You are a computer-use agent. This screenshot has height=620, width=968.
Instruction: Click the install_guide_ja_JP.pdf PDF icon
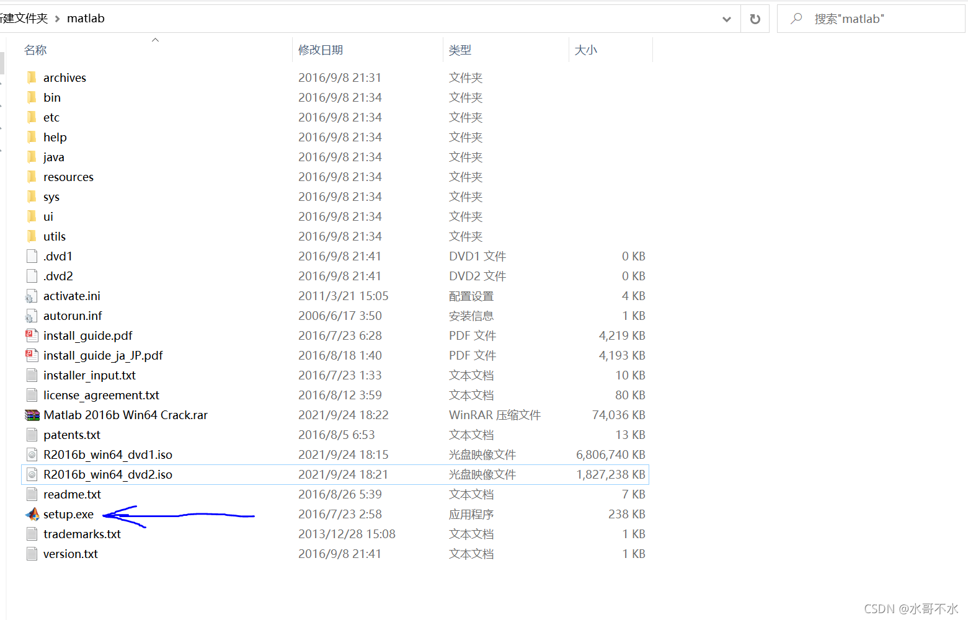tap(32, 355)
